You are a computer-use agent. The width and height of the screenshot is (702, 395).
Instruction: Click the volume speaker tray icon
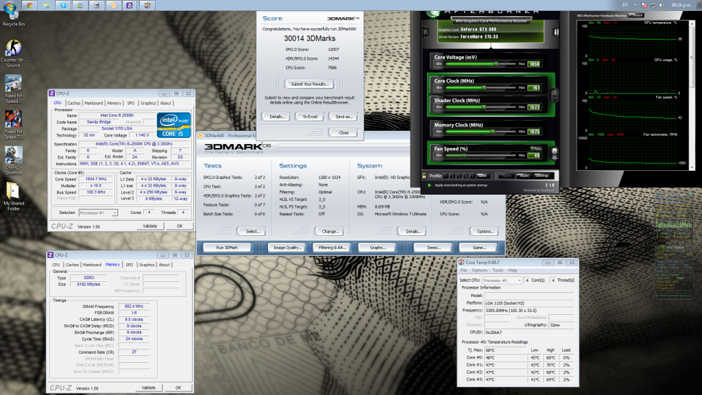pos(662,5)
